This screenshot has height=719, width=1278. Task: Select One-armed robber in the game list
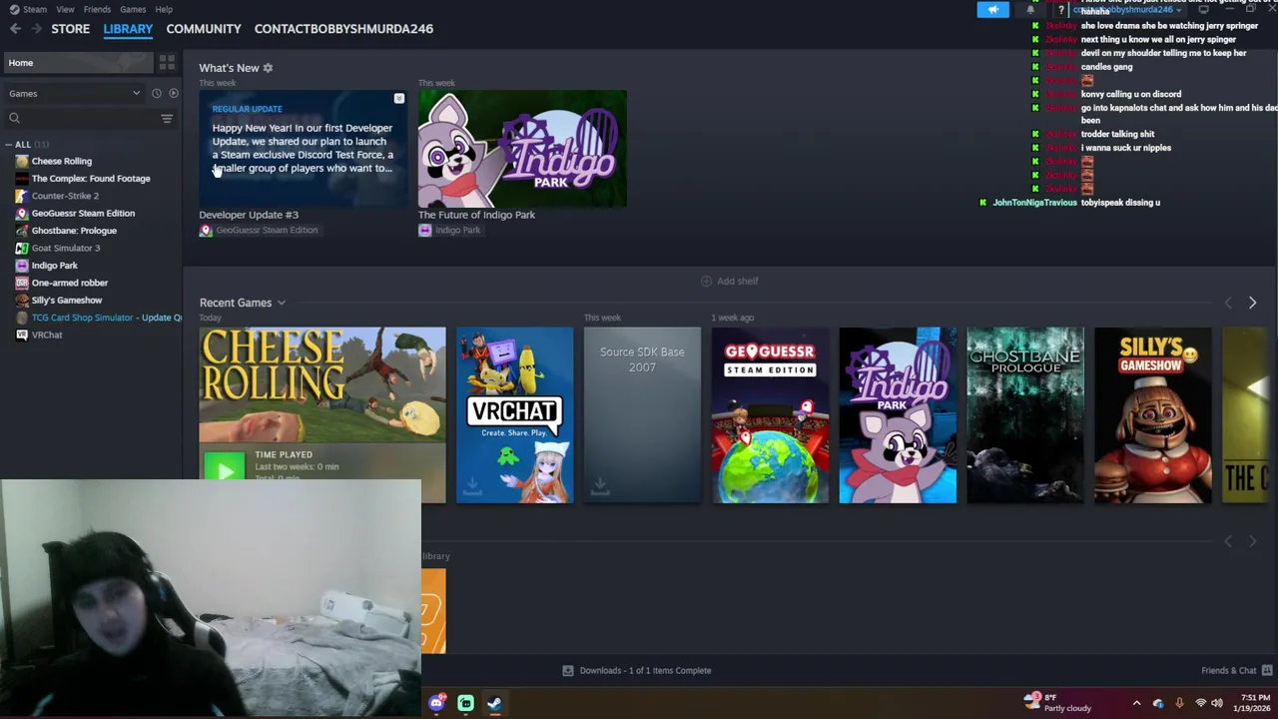69,283
